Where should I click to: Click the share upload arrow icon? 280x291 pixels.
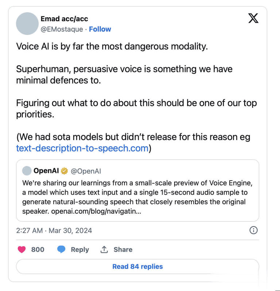(104, 249)
